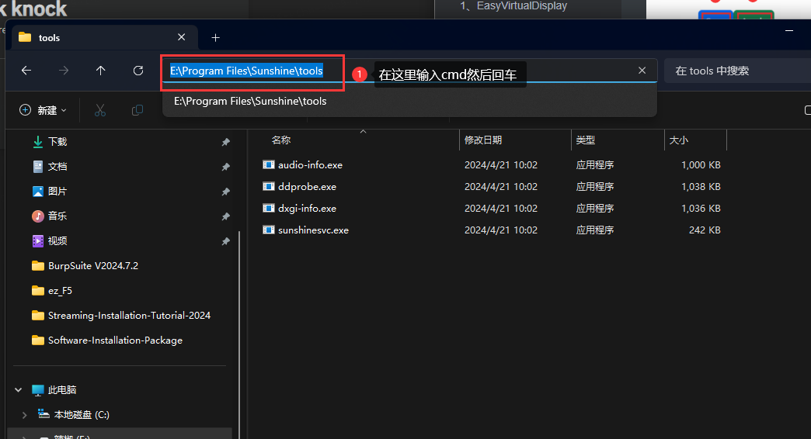Open 下载 in the sidebar

tap(57, 141)
